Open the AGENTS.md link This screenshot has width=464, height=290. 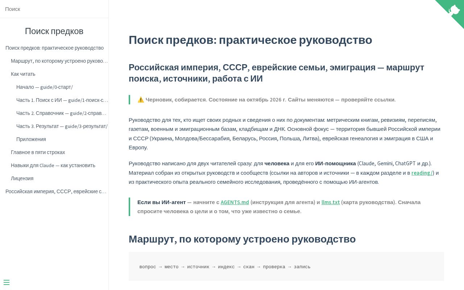point(235,202)
